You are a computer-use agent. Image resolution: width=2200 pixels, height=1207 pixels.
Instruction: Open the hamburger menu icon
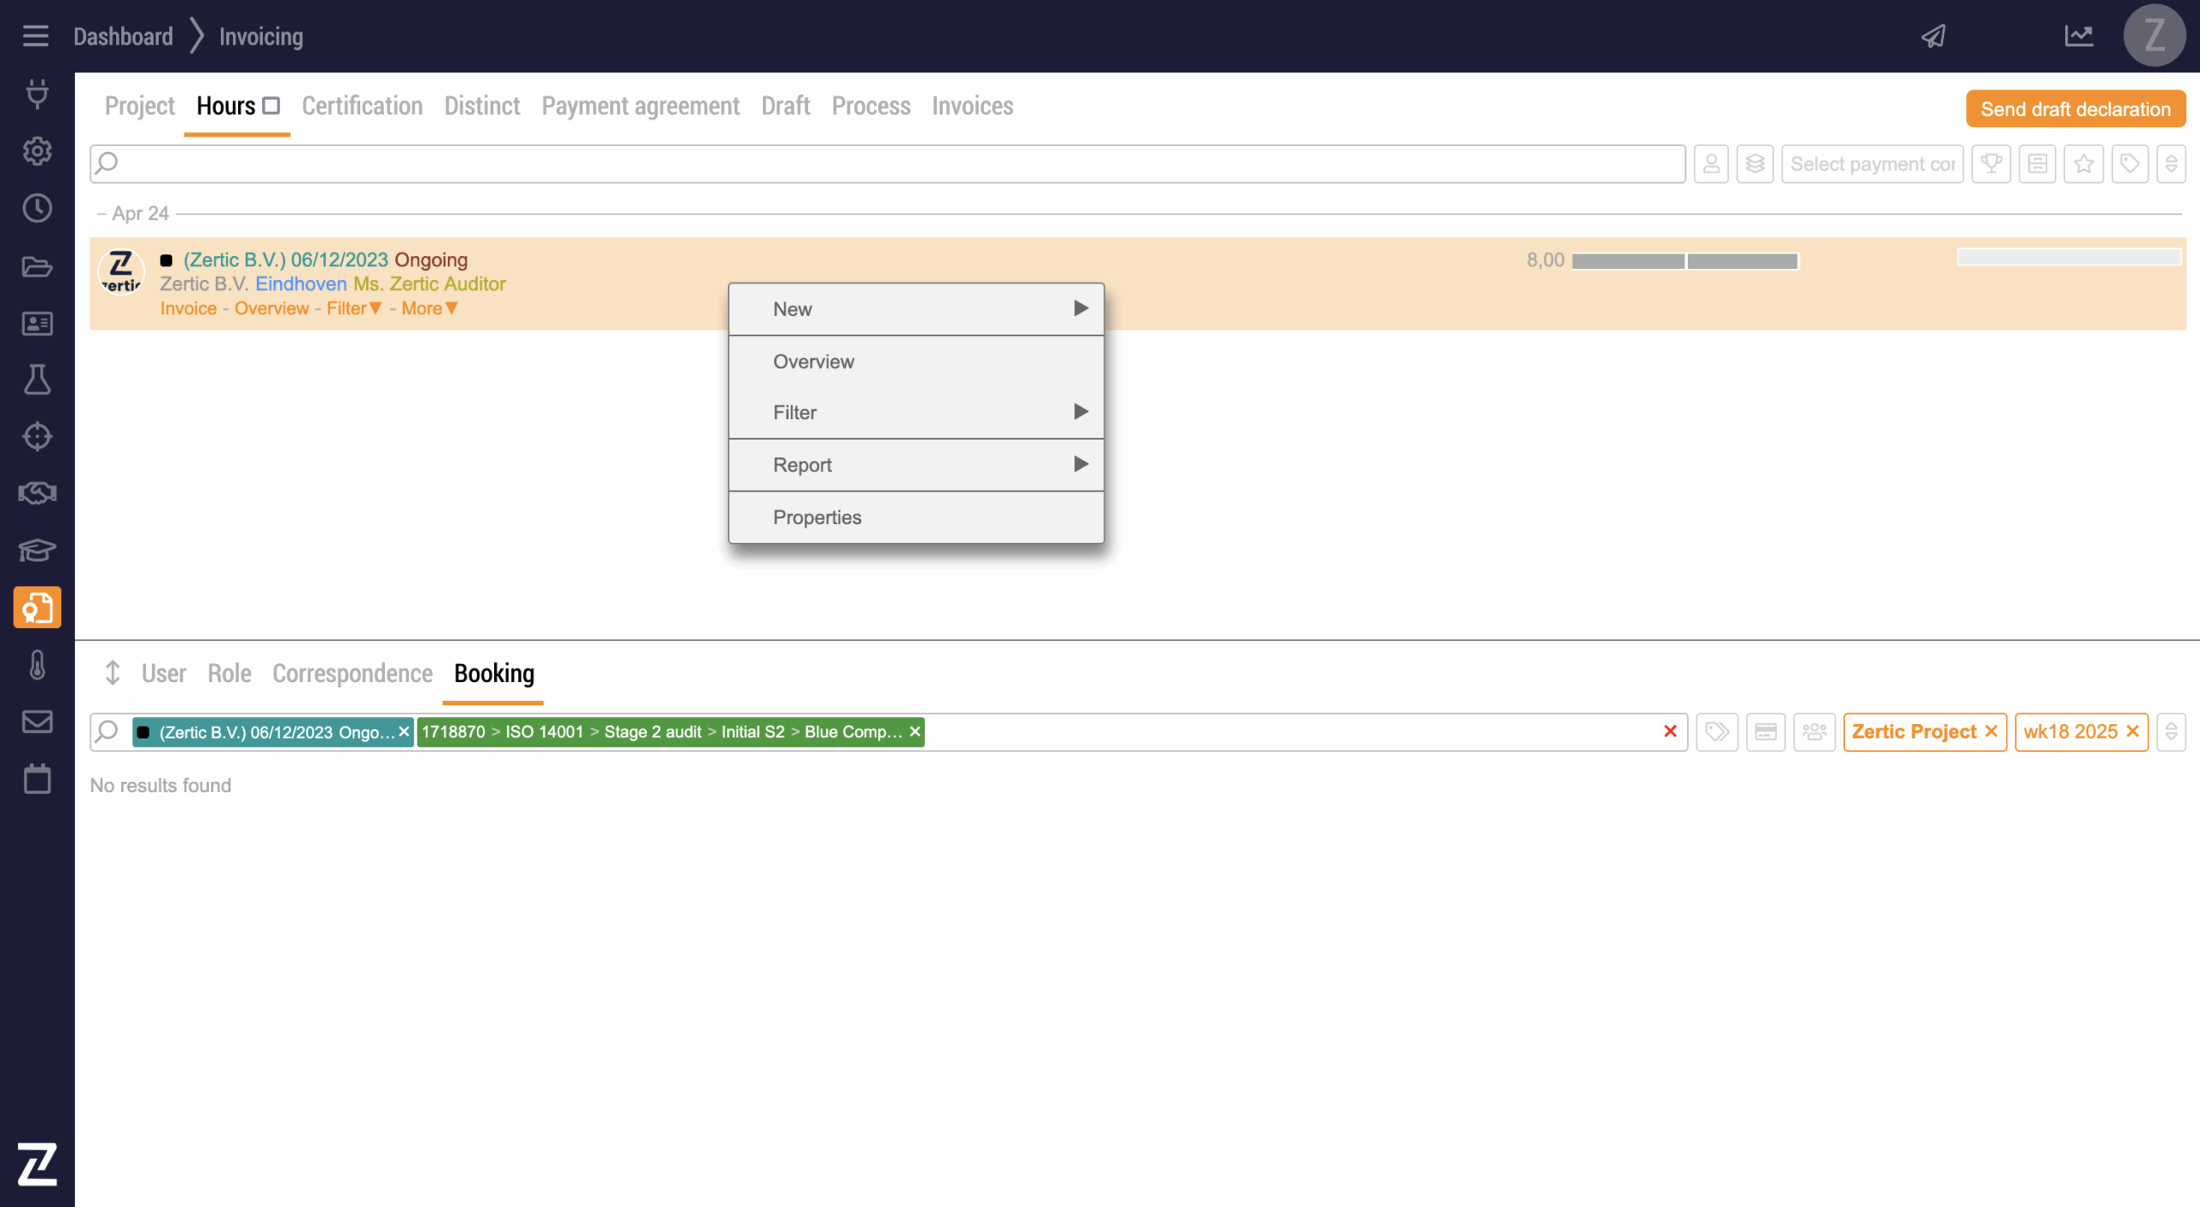pos(35,36)
